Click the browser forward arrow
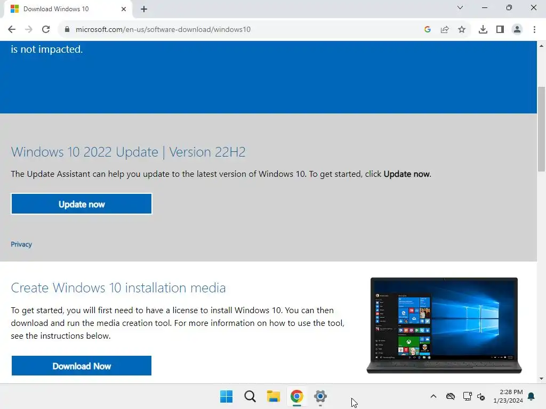This screenshot has width=546, height=409. (x=29, y=29)
